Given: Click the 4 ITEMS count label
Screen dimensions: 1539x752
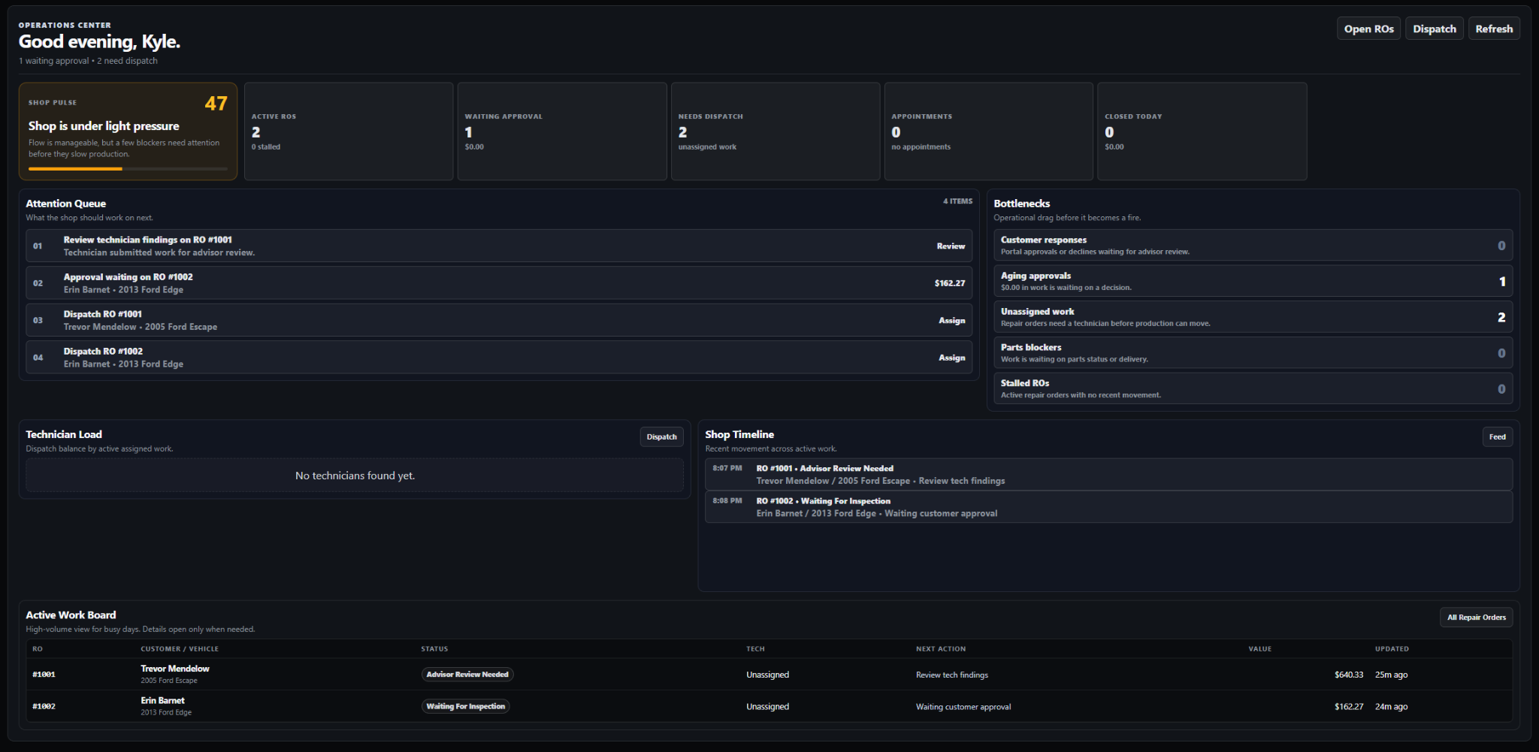Looking at the screenshot, I should (957, 201).
